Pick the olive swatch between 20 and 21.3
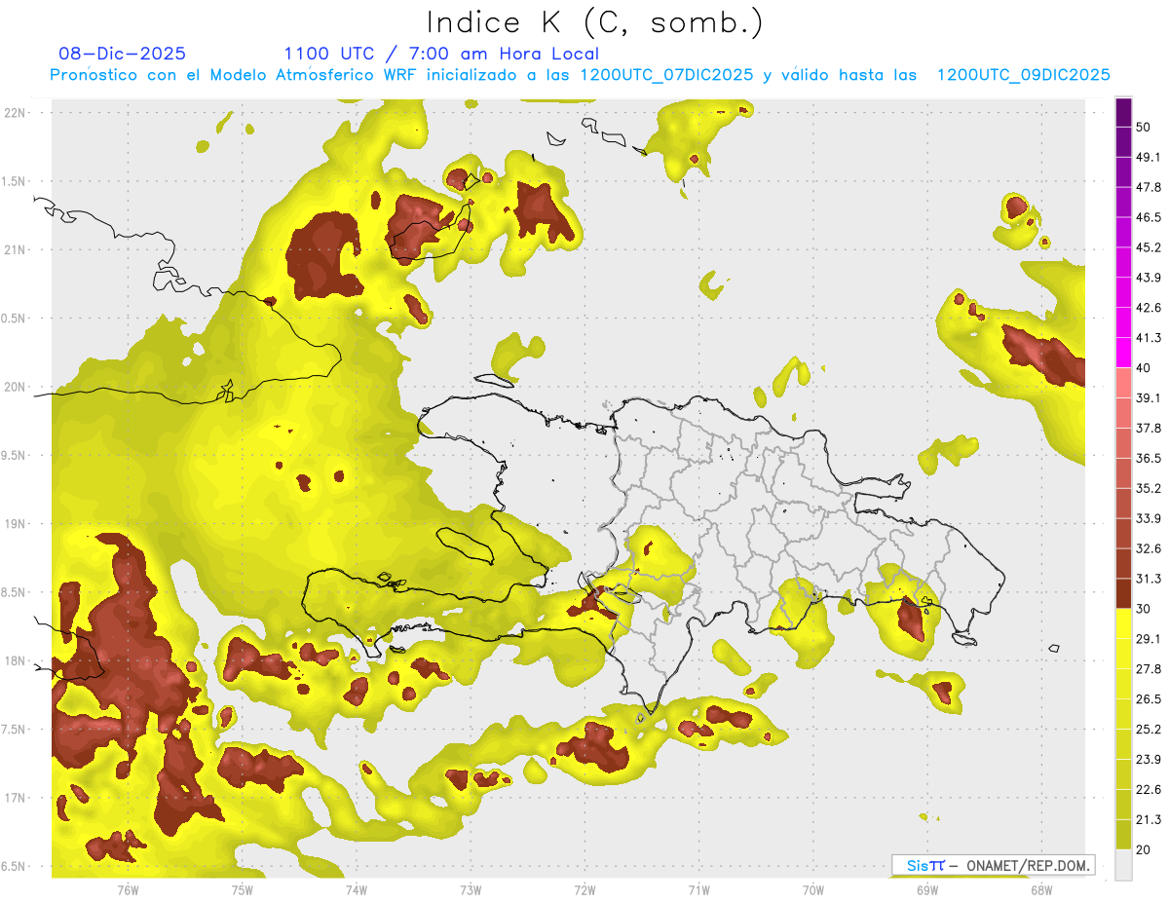This screenshot has height=903, width=1169. tap(1123, 835)
